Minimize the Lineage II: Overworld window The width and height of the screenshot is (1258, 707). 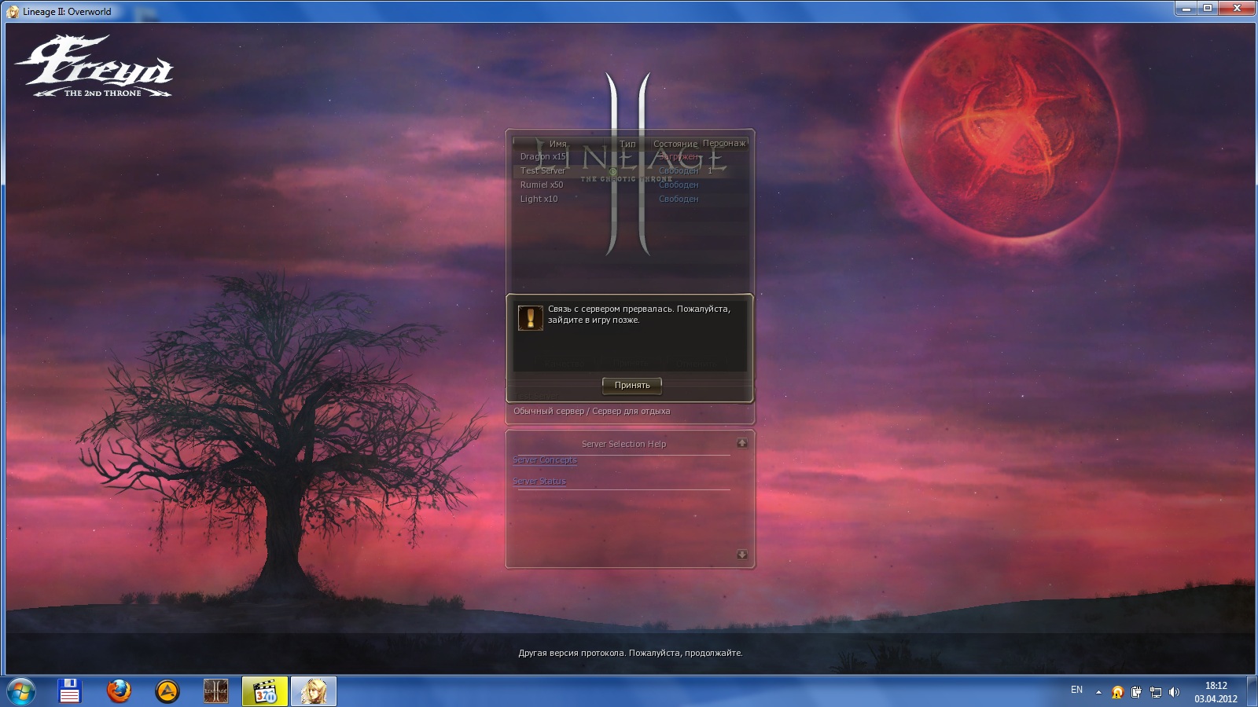tap(1186, 8)
